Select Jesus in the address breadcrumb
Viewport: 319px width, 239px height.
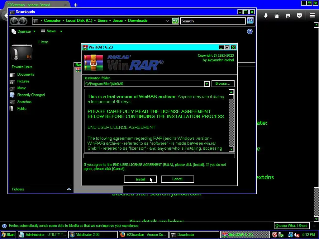(117, 21)
